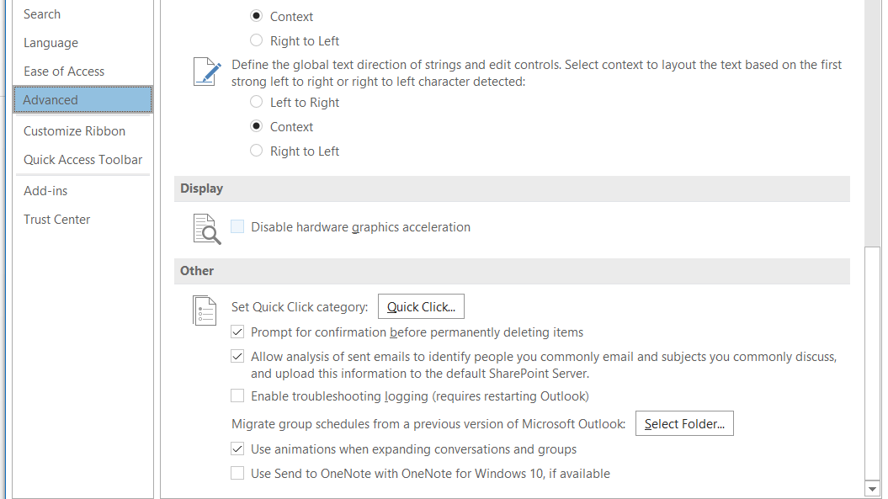Open the Trust Center category
Viewport: 888px width, 499px height.
tap(56, 220)
